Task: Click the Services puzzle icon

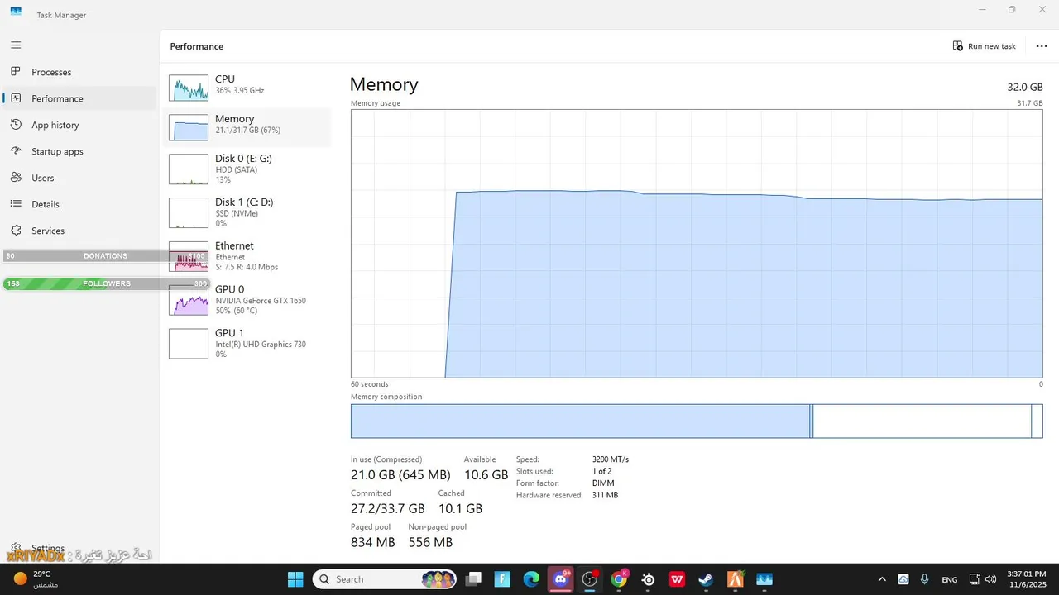Action: (x=16, y=231)
